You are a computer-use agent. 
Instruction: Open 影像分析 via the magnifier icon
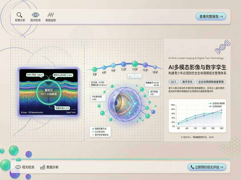(x=20, y=15)
